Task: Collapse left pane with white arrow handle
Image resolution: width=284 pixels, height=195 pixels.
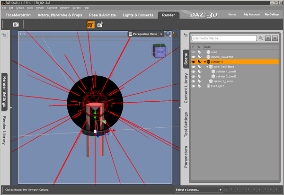Action: coord(11,107)
